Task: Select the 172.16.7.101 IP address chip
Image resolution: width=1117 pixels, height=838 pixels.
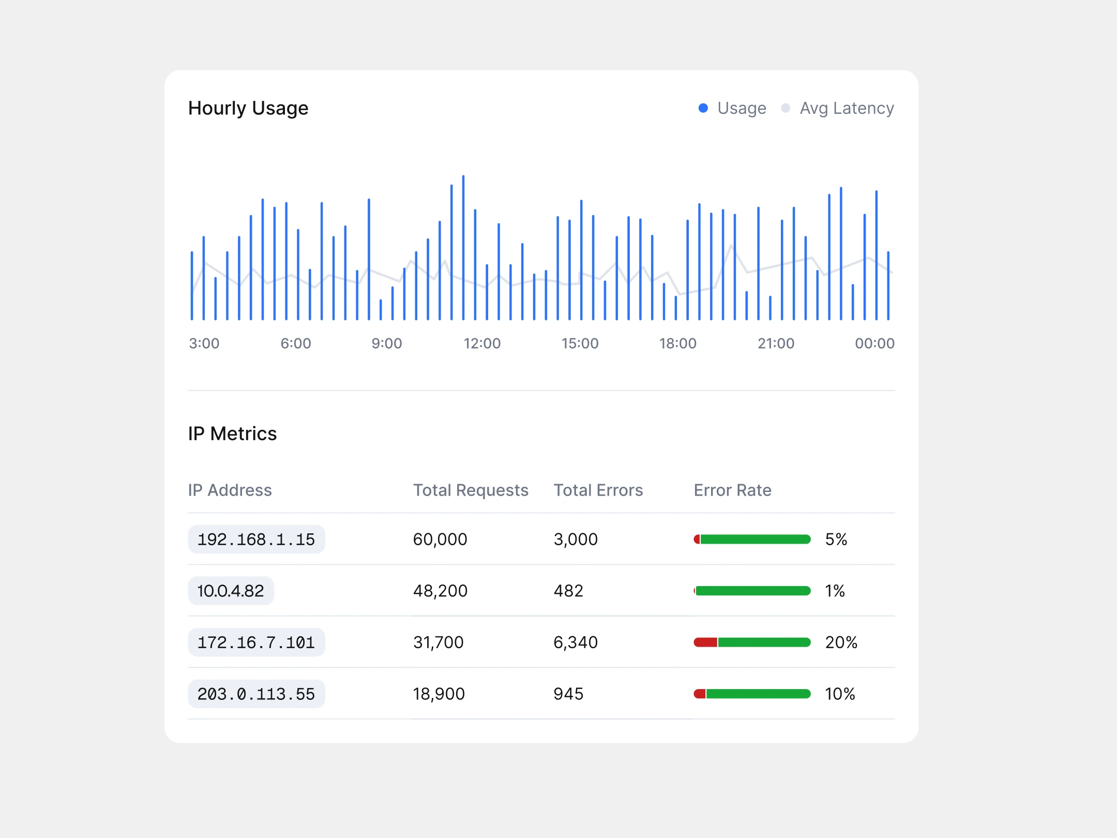Action: pyautogui.click(x=256, y=642)
